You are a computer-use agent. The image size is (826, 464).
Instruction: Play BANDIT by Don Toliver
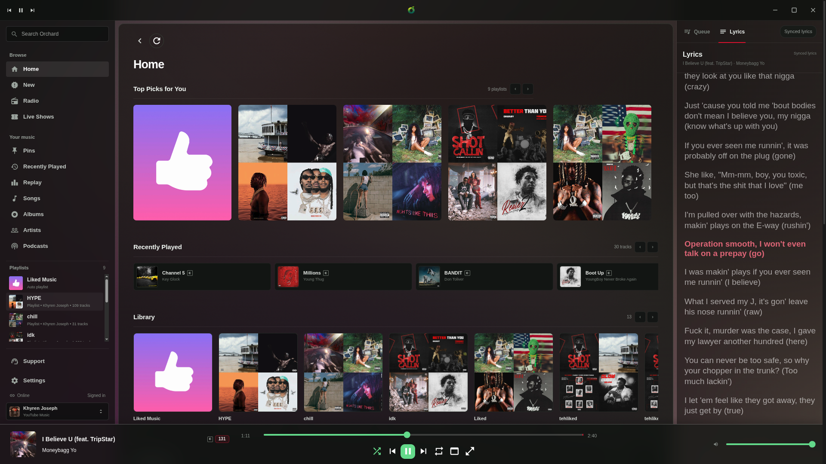pos(484,277)
